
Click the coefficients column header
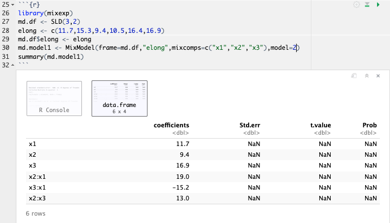(171, 125)
